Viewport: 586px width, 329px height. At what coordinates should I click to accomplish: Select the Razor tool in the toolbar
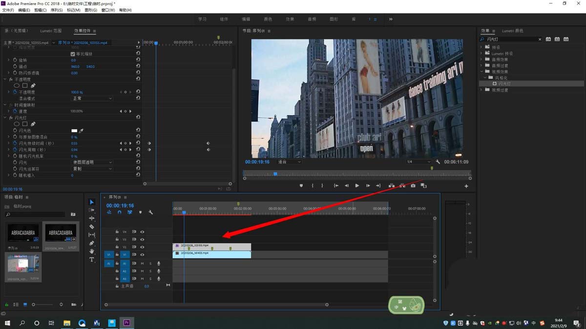[x=91, y=227]
